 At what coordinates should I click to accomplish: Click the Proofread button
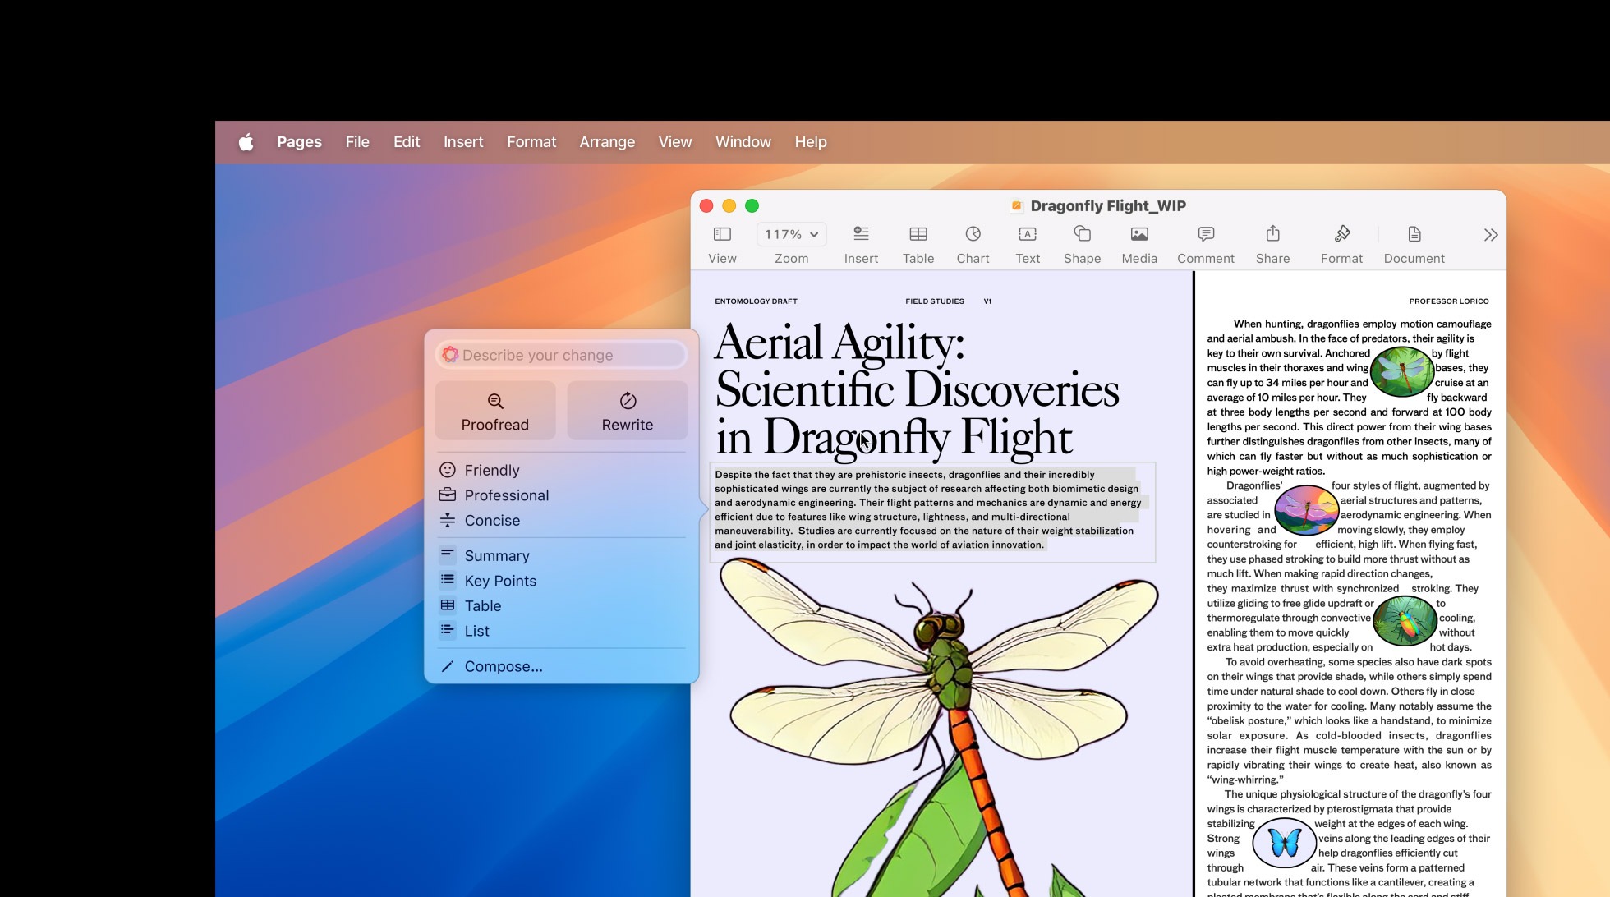(494, 411)
